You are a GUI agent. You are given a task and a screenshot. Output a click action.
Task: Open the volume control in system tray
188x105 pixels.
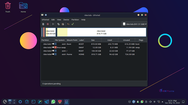pos(150,102)
